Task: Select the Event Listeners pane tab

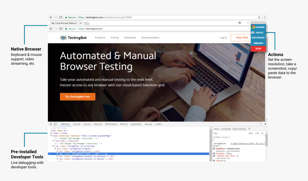Action: pos(239,129)
